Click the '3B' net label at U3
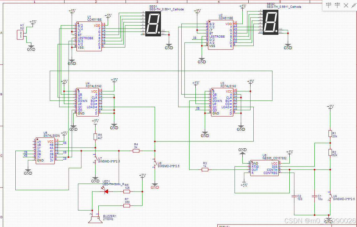Screen dimensions: 357x227 tap(198, 108)
